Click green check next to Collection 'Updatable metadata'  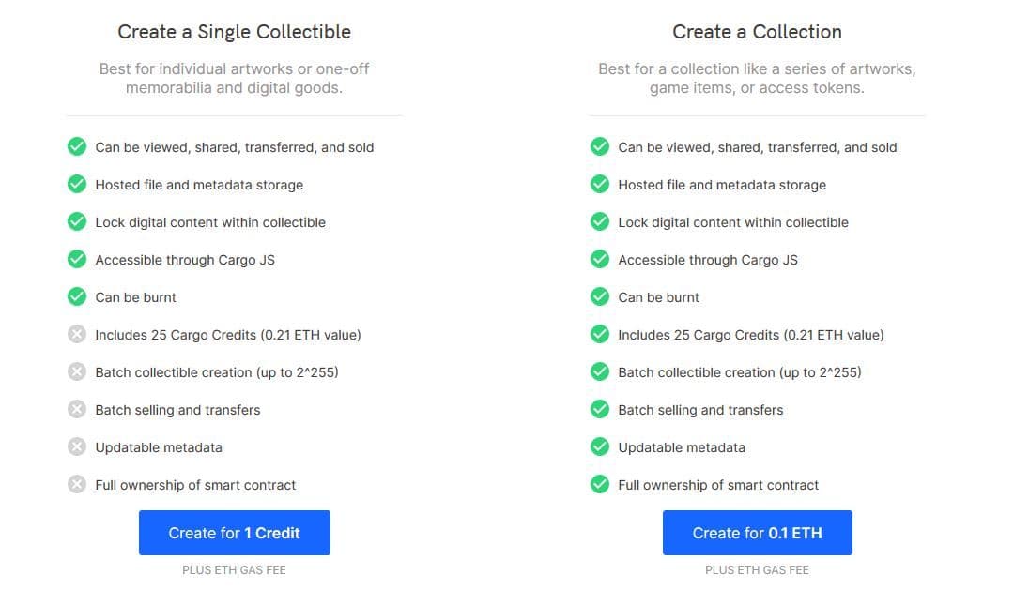(x=600, y=447)
